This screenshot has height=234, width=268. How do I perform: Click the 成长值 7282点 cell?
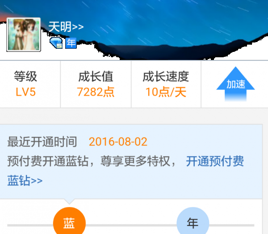[96, 84]
